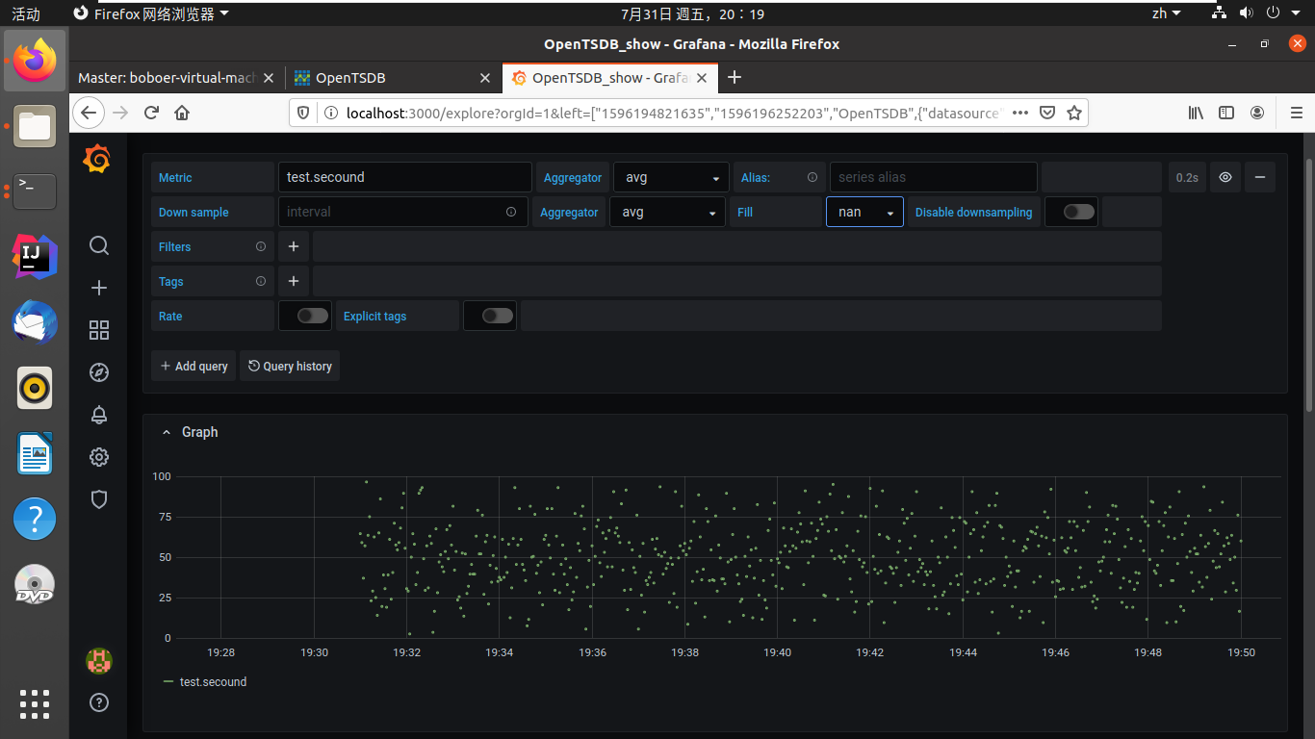
Task: Open the Down sample Aggregator avg dropdown
Action: tap(667, 212)
